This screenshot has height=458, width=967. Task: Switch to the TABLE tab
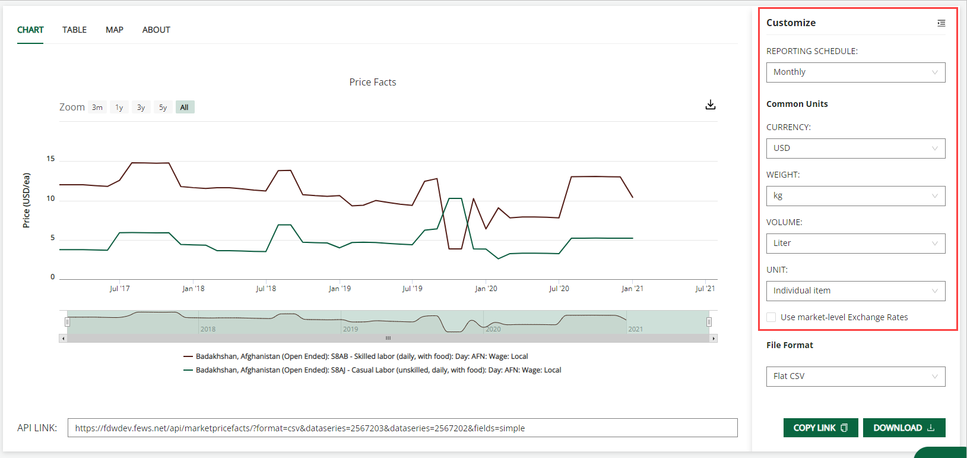[74, 30]
